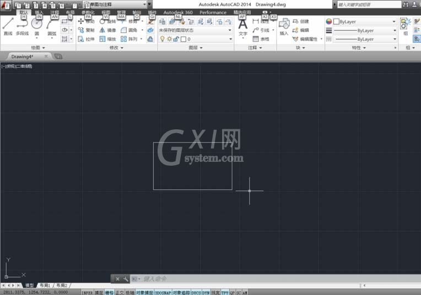Toggle DYN dynamic input in status bar
The height and width of the screenshot is (295, 421).
pyautogui.click(x=206, y=292)
